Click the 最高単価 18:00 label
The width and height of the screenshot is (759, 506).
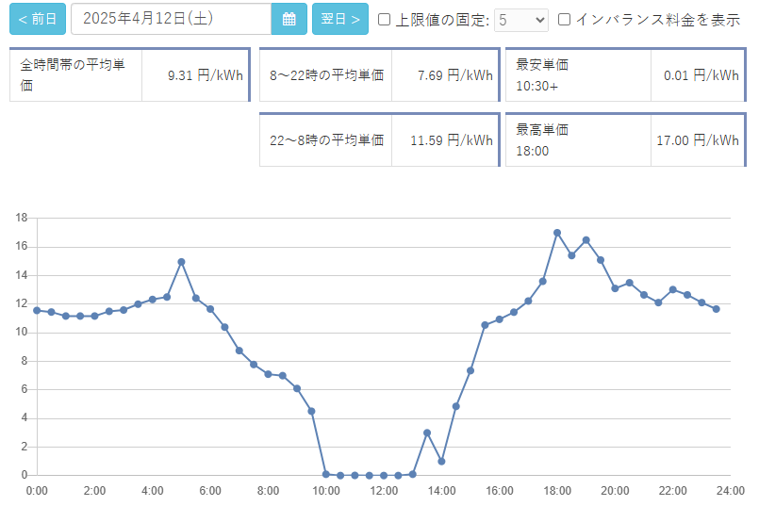point(542,140)
